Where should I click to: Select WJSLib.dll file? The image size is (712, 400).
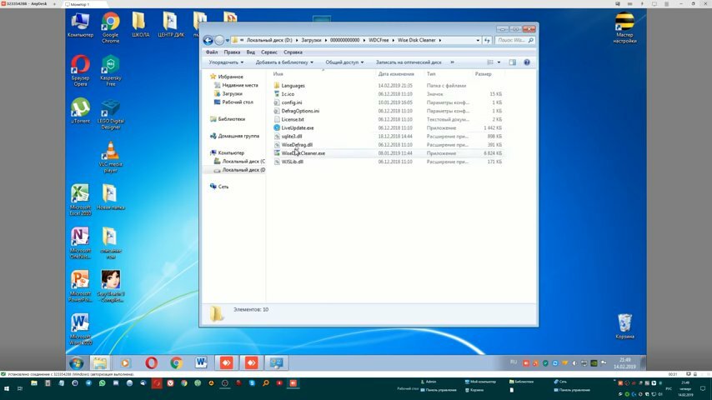click(293, 162)
